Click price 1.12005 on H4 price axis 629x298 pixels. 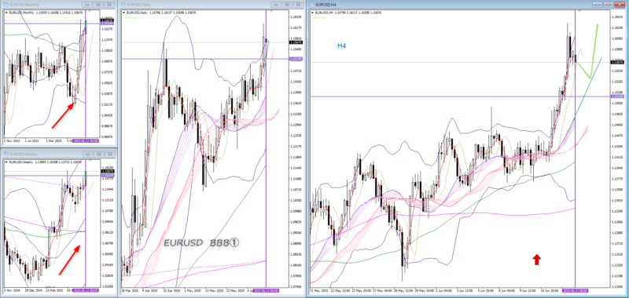click(x=616, y=286)
